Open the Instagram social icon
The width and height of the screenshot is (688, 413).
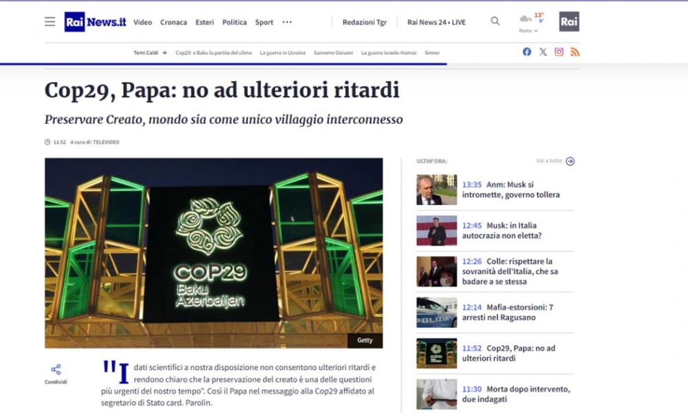click(559, 52)
